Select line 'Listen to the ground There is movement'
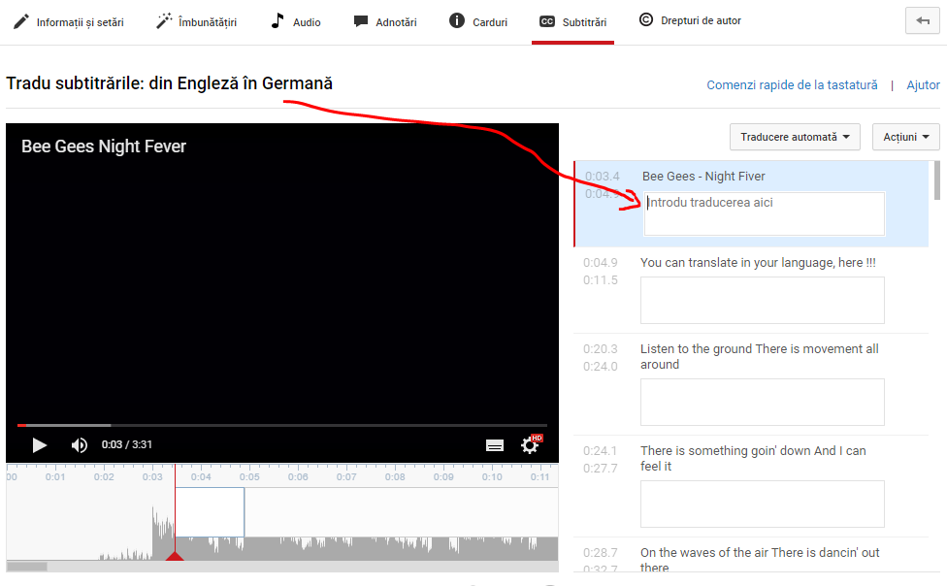Image resolution: width=947 pixels, height=586 pixels. (759, 356)
